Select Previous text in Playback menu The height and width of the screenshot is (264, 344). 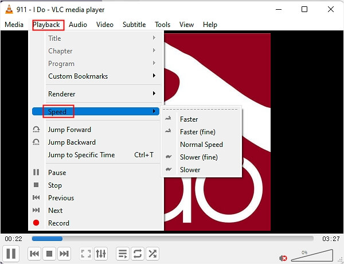click(61, 198)
